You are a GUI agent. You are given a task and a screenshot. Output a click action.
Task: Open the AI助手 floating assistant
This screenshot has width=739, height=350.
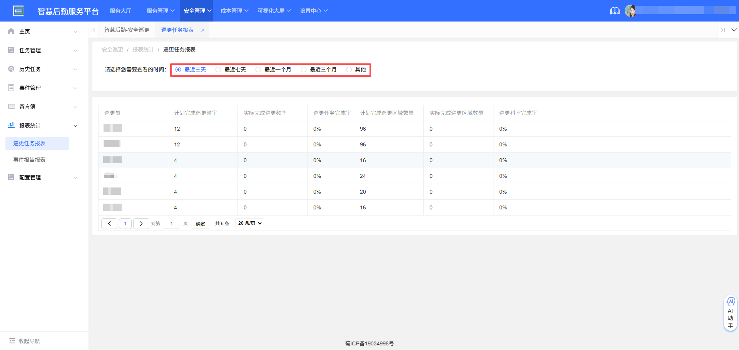pos(731,312)
